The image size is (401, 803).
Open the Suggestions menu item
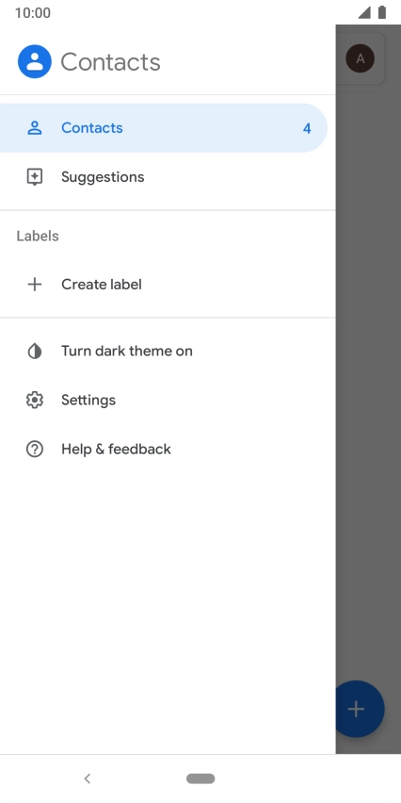coord(168,177)
